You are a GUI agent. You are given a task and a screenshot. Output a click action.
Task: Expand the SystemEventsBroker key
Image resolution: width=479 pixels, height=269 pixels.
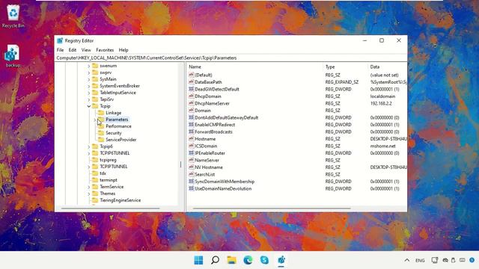point(89,86)
